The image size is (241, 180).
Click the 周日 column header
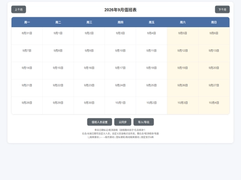click(214, 22)
